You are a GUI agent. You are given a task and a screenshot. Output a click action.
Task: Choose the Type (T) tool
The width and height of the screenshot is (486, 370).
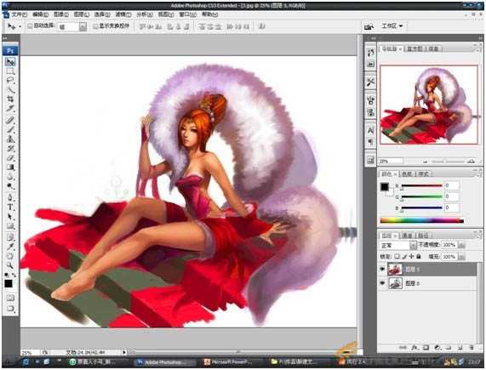coord(10,208)
